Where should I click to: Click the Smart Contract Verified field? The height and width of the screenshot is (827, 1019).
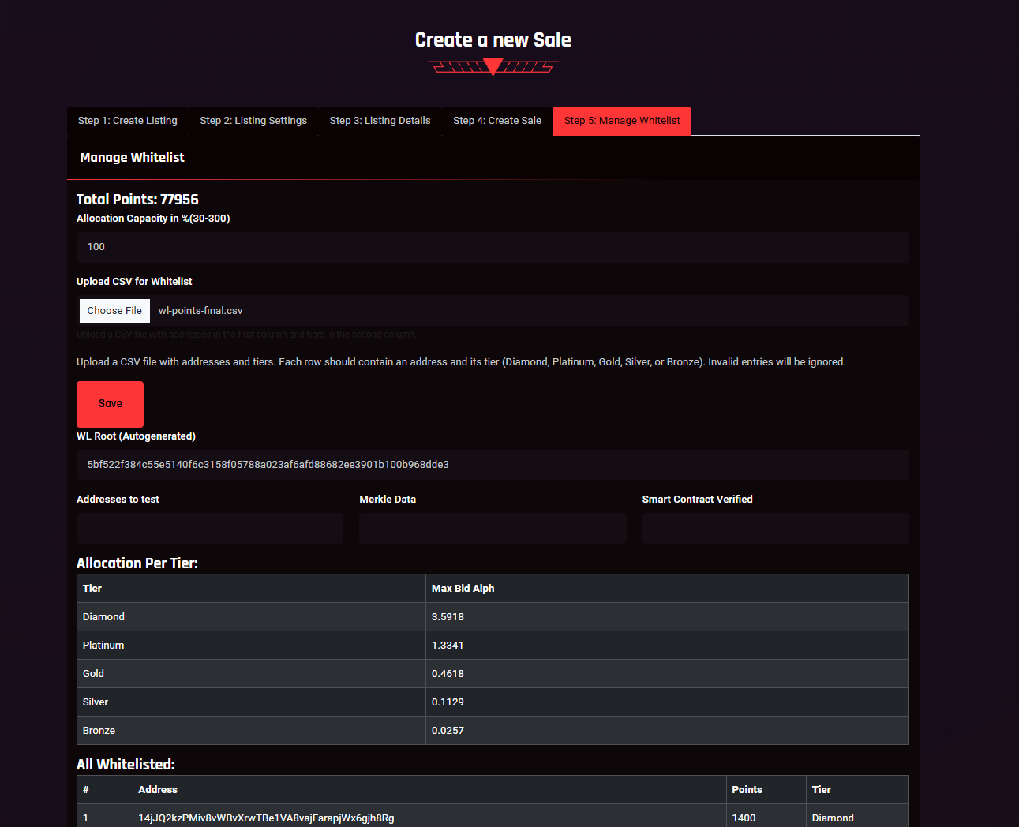tap(775, 529)
